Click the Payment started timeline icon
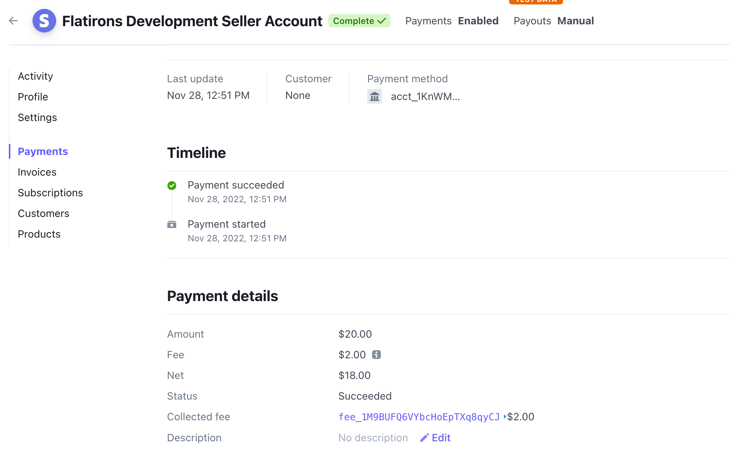 coord(172,224)
